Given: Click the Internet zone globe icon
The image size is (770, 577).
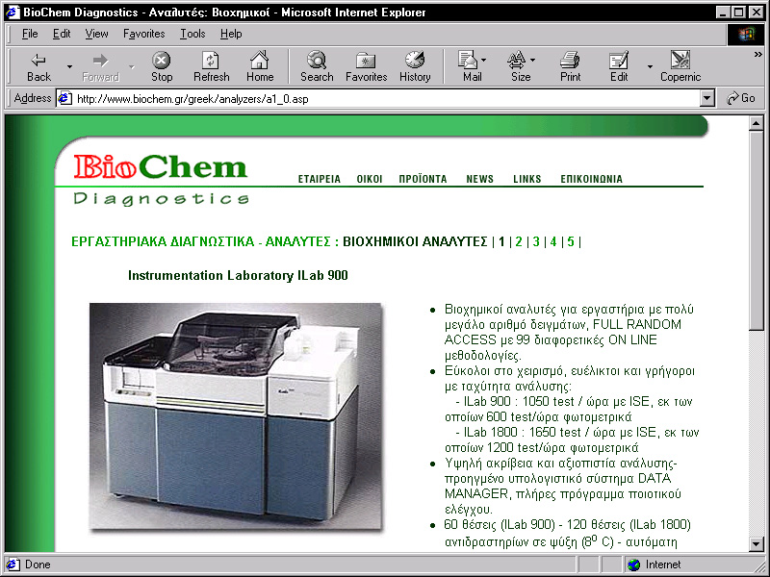Looking at the screenshot, I should (634, 564).
